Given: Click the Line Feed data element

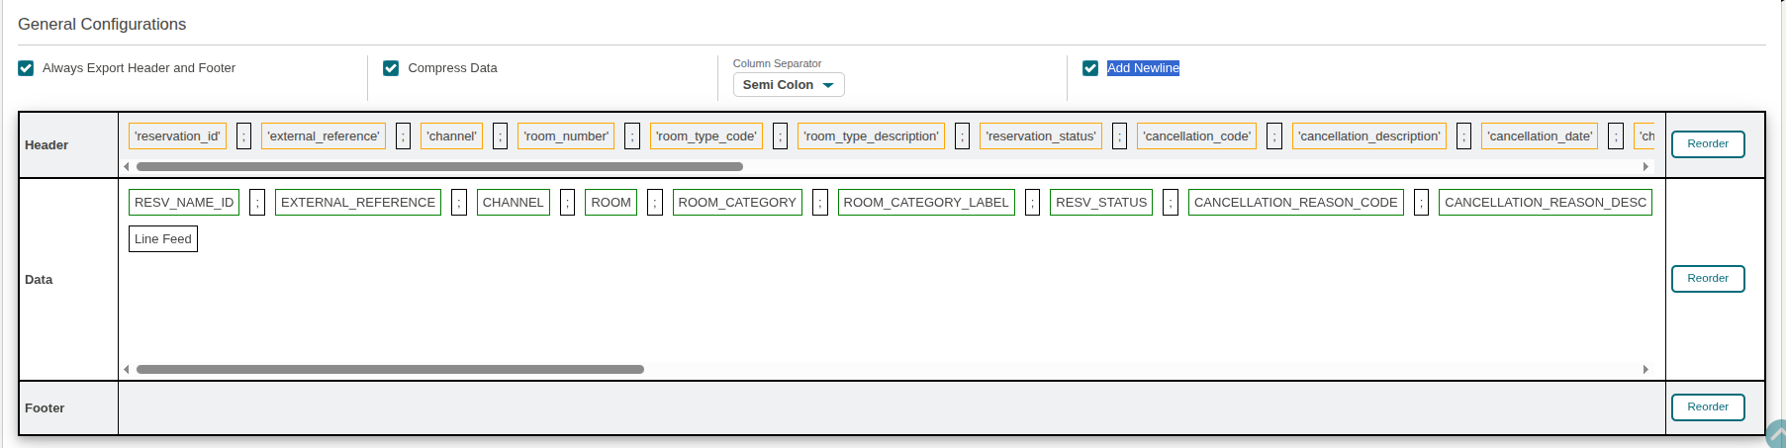Looking at the screenshot, I should click(163, 239).
